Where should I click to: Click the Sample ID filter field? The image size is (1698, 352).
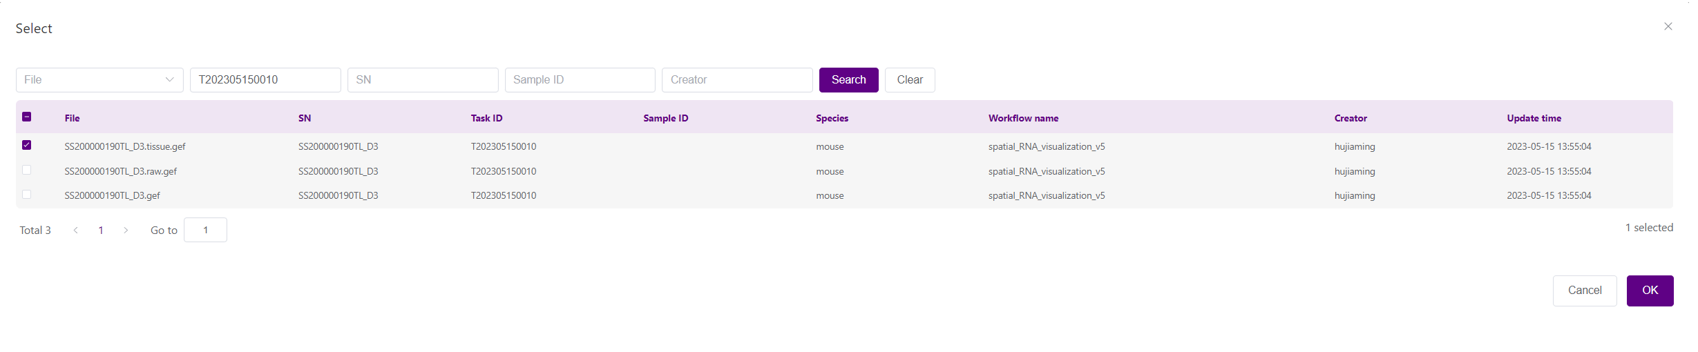580,80
